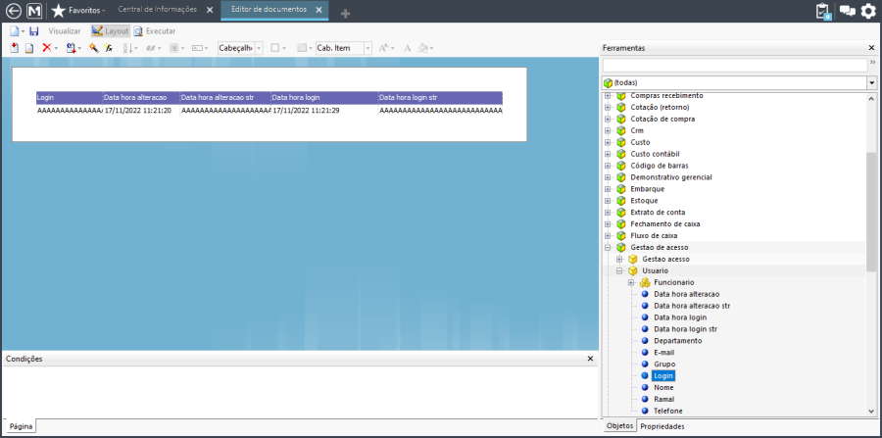Expand the Cotação de compra node

[608, 120]
